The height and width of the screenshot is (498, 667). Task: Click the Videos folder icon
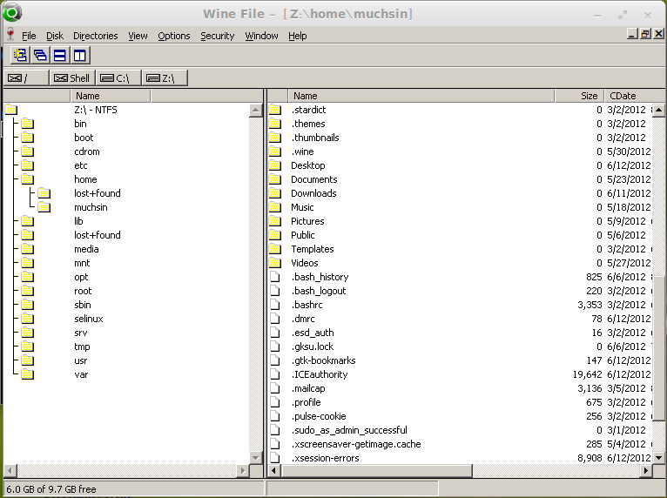point(275,263)
